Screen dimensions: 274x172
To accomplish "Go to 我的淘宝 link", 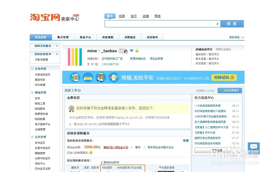I will [x=237, y=37].
